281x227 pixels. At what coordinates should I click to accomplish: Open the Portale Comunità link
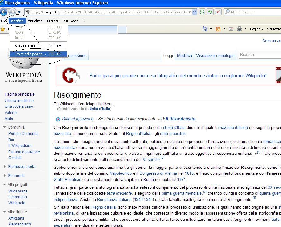click(x=23, y=134)
